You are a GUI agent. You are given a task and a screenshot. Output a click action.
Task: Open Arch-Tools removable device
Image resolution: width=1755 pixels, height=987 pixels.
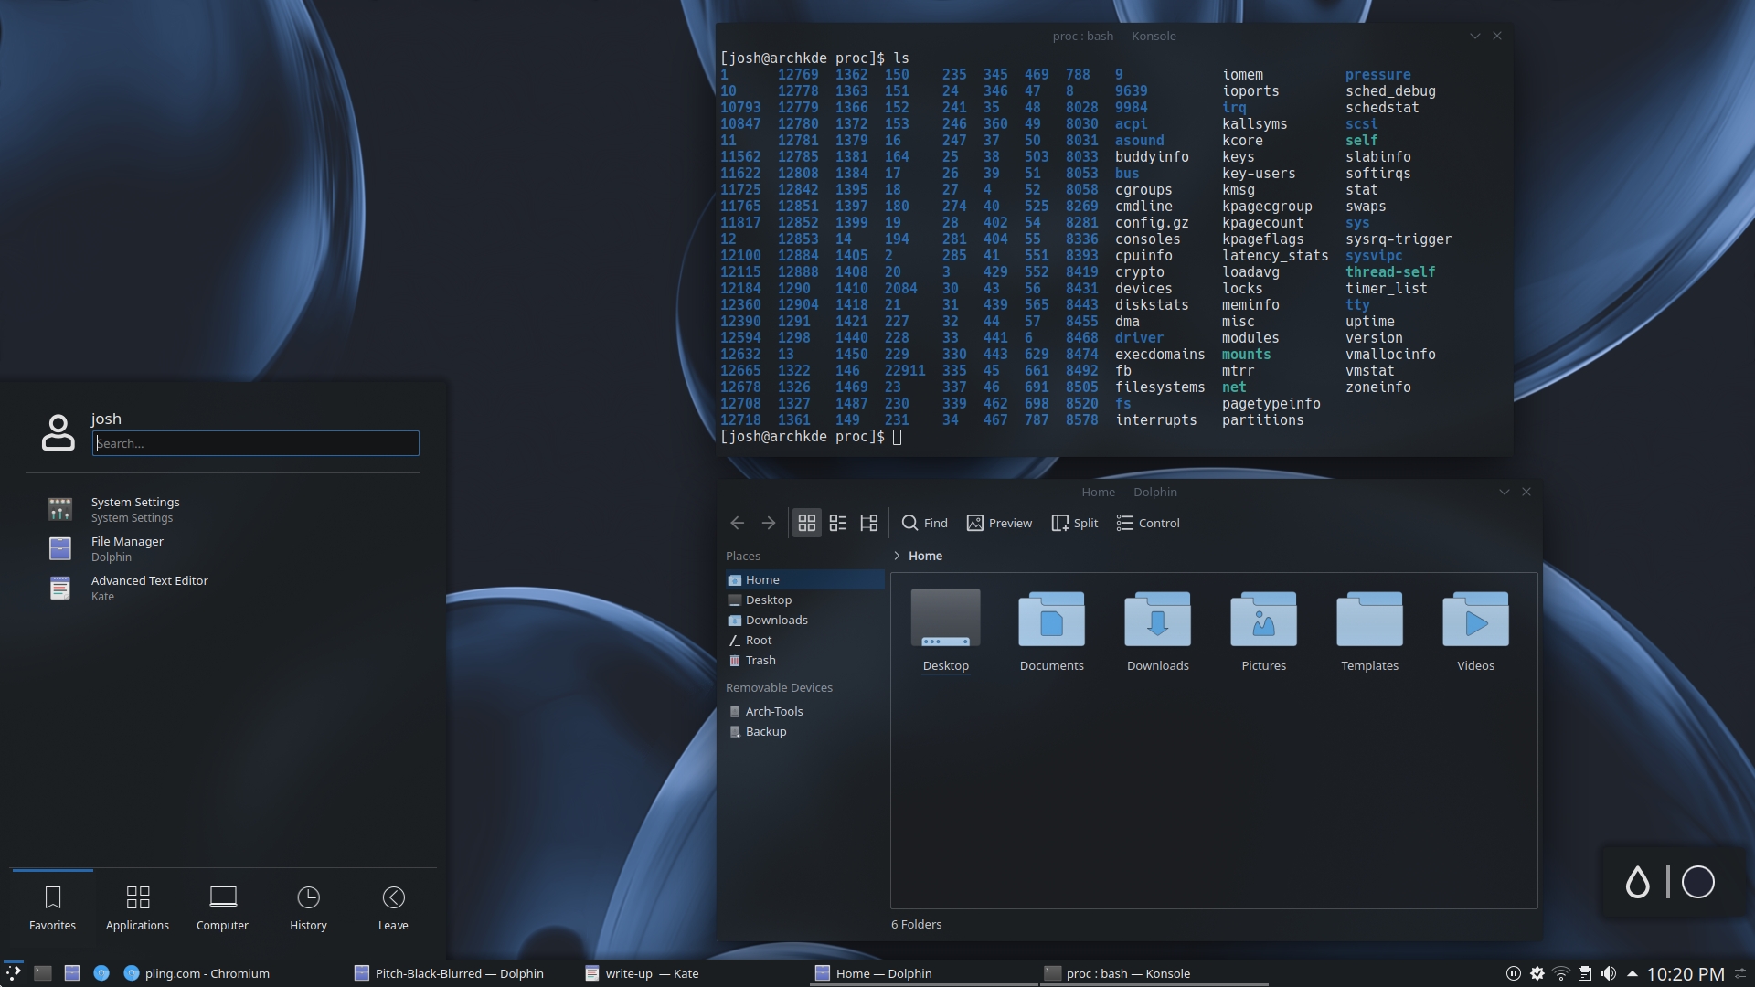click(x=804, y=711)
